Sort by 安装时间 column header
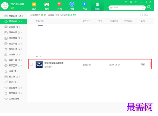The image size is (158, 116). [114, 21]
